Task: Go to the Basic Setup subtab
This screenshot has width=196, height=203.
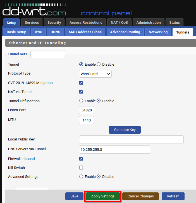Action: pyautogui.click(x=16, y=32)
